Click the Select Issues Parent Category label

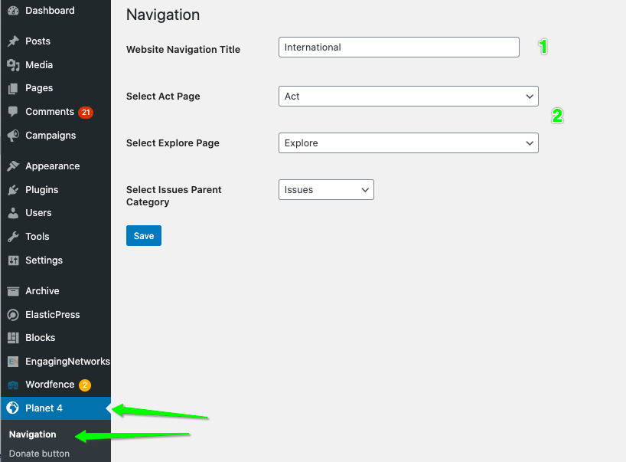[174, 196]
